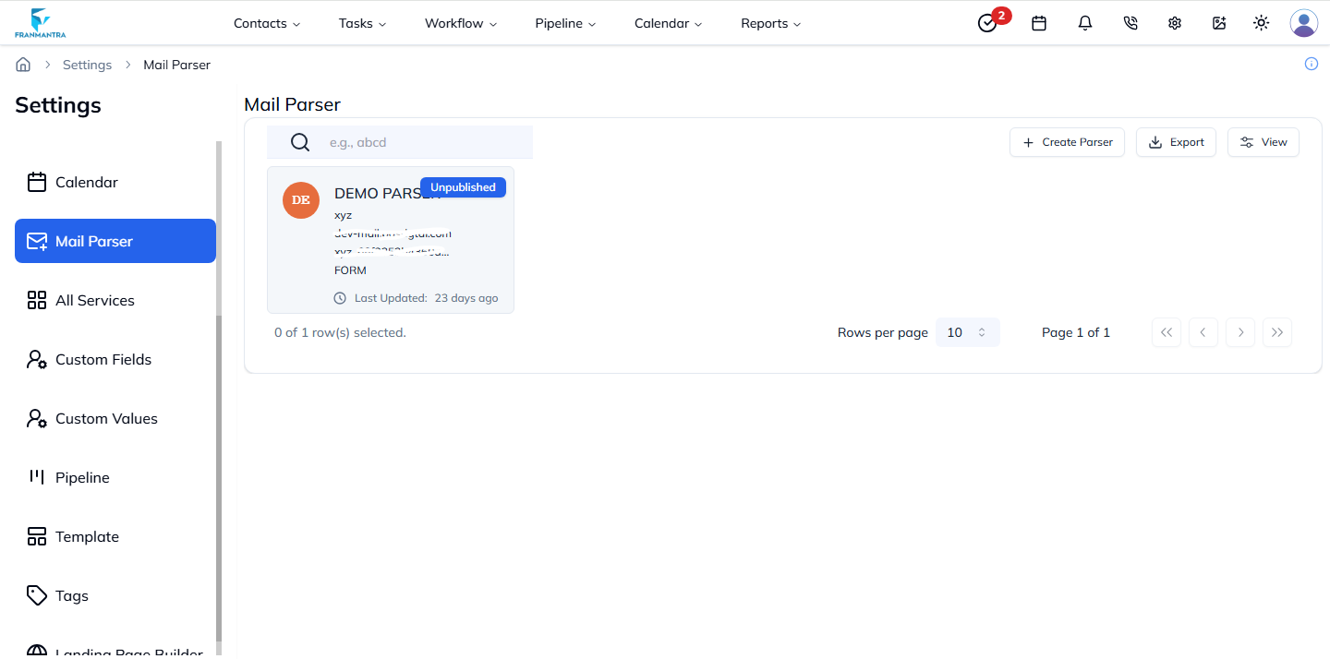Open the phone call icon

(1130, 23)
